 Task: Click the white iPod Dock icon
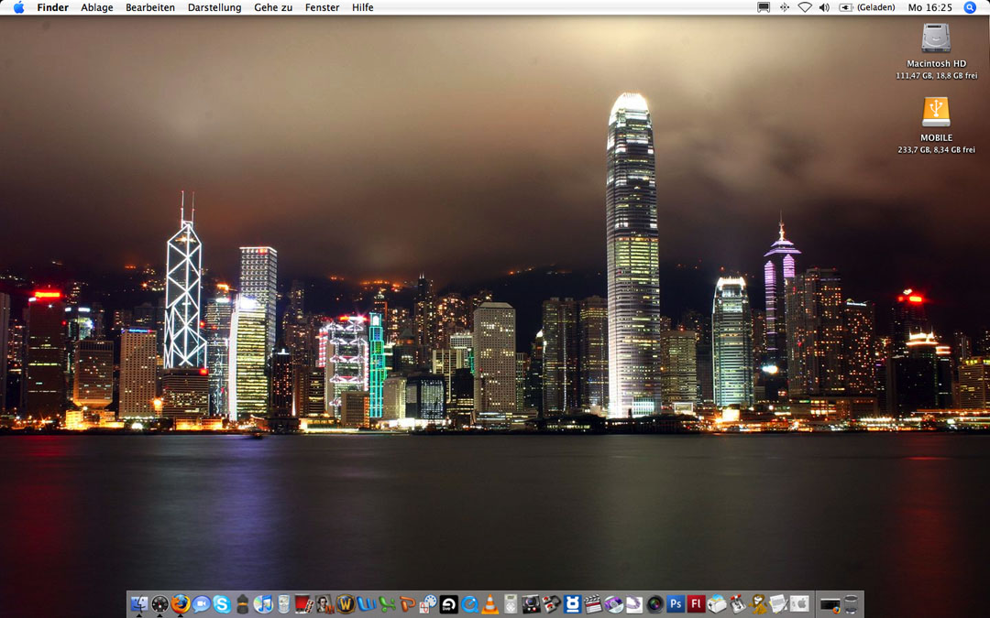click(511, 604)
